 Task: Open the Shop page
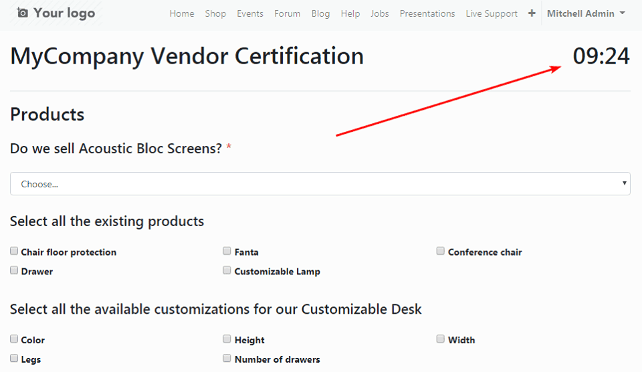(x=215, y=13)
